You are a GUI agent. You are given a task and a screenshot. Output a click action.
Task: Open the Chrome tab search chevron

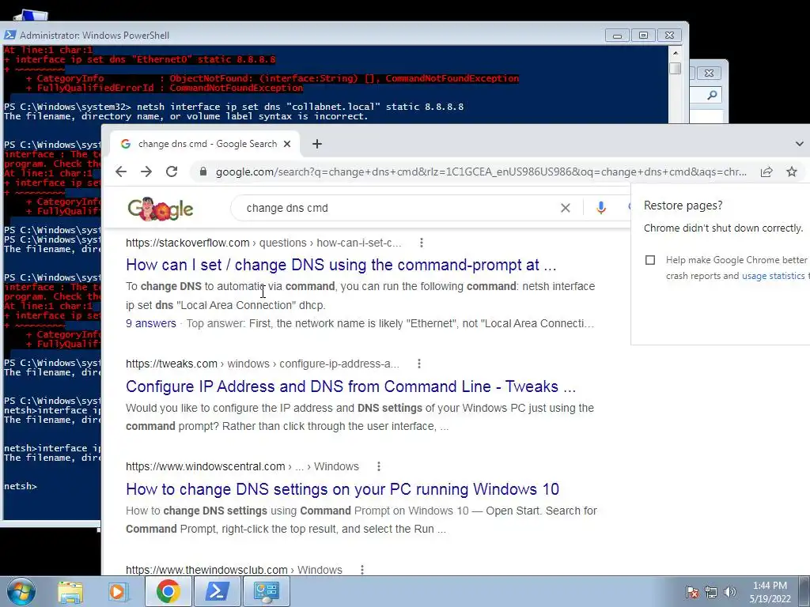pos(799,144)
